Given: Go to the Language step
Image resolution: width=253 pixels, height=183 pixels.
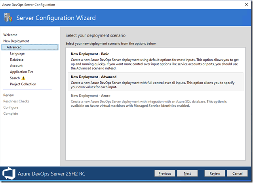Looking at the screenshot, I should [17, 53].
